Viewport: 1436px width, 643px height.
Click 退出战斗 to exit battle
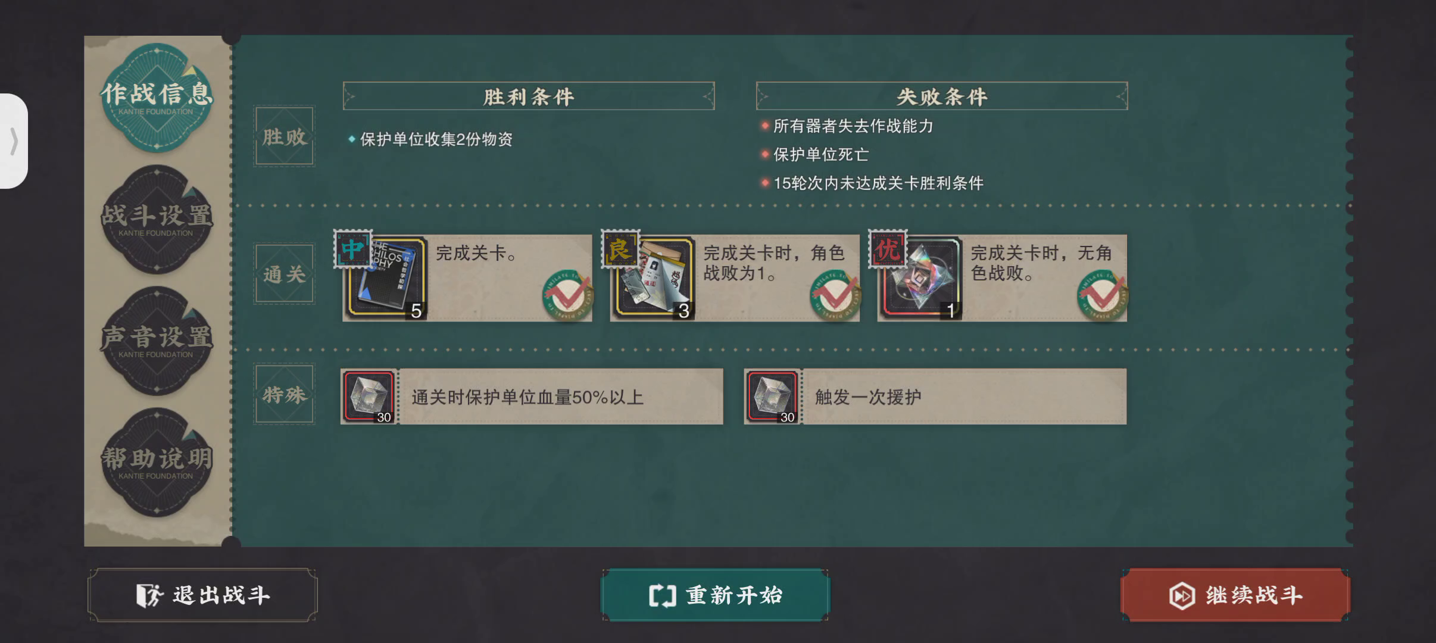tap(202, 595)
